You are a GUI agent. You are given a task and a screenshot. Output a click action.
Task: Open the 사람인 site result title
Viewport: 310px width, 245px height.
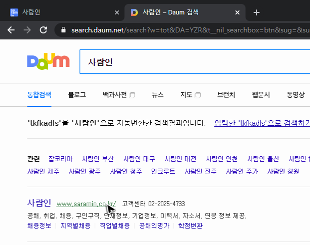tap(39, 203)
